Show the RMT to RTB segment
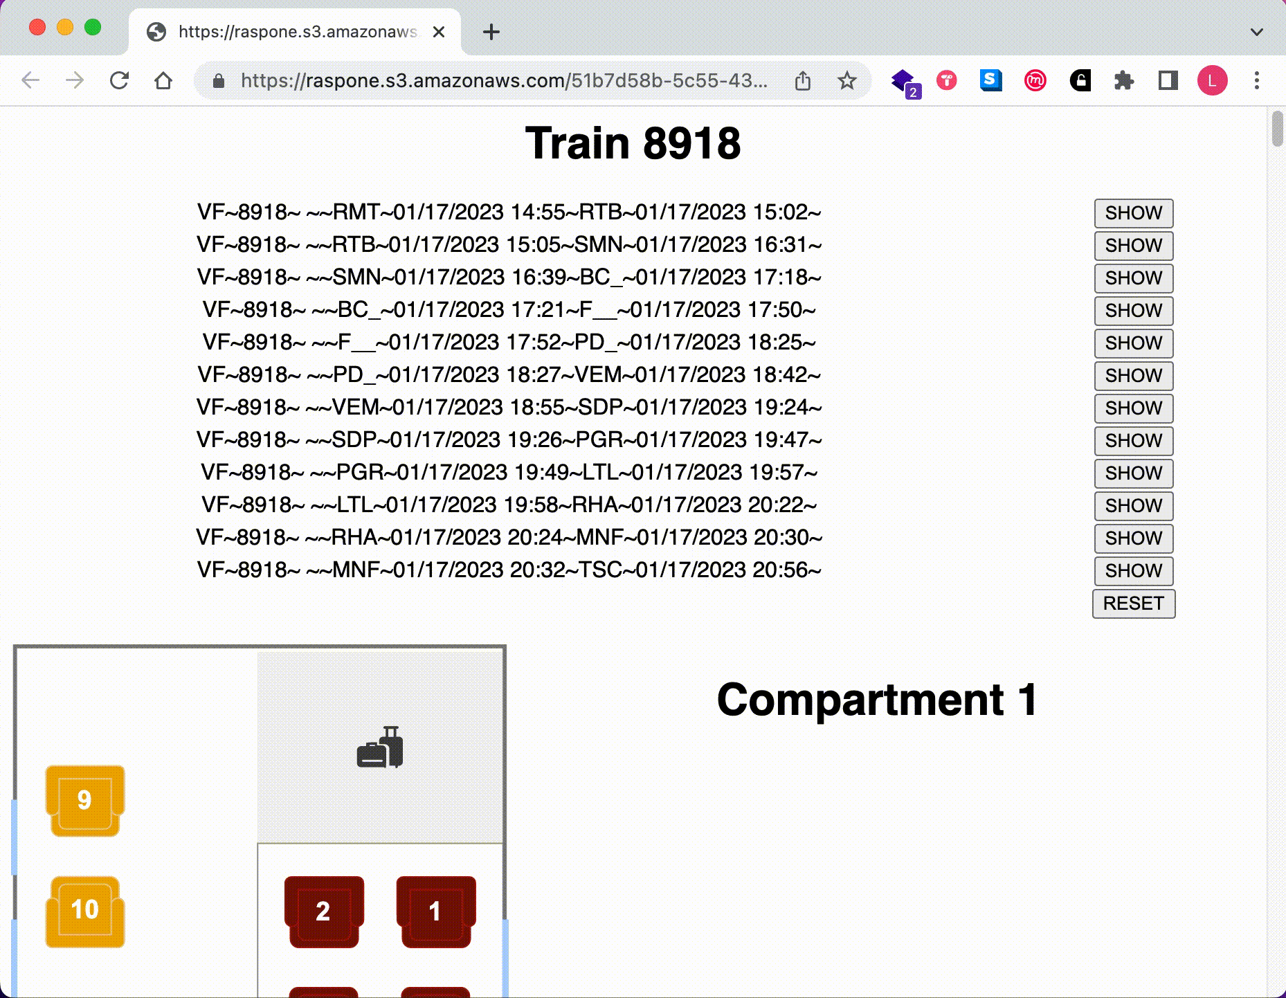This screenshot has height=998, width=1286. 1134,213
